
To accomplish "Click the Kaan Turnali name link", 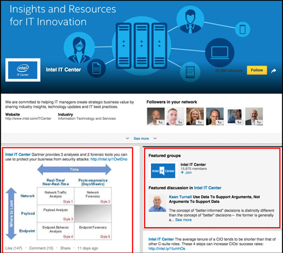I will pyautogui.click(x=180, y=197).
